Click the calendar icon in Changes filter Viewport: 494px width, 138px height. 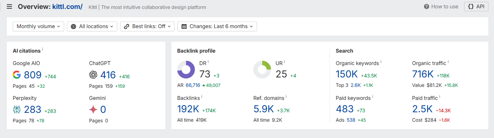point(184,27)
